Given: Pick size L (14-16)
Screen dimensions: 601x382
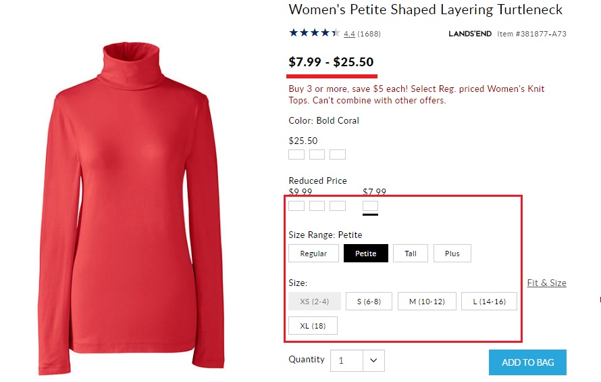Looking at the screenshot, I should (489, 302).
